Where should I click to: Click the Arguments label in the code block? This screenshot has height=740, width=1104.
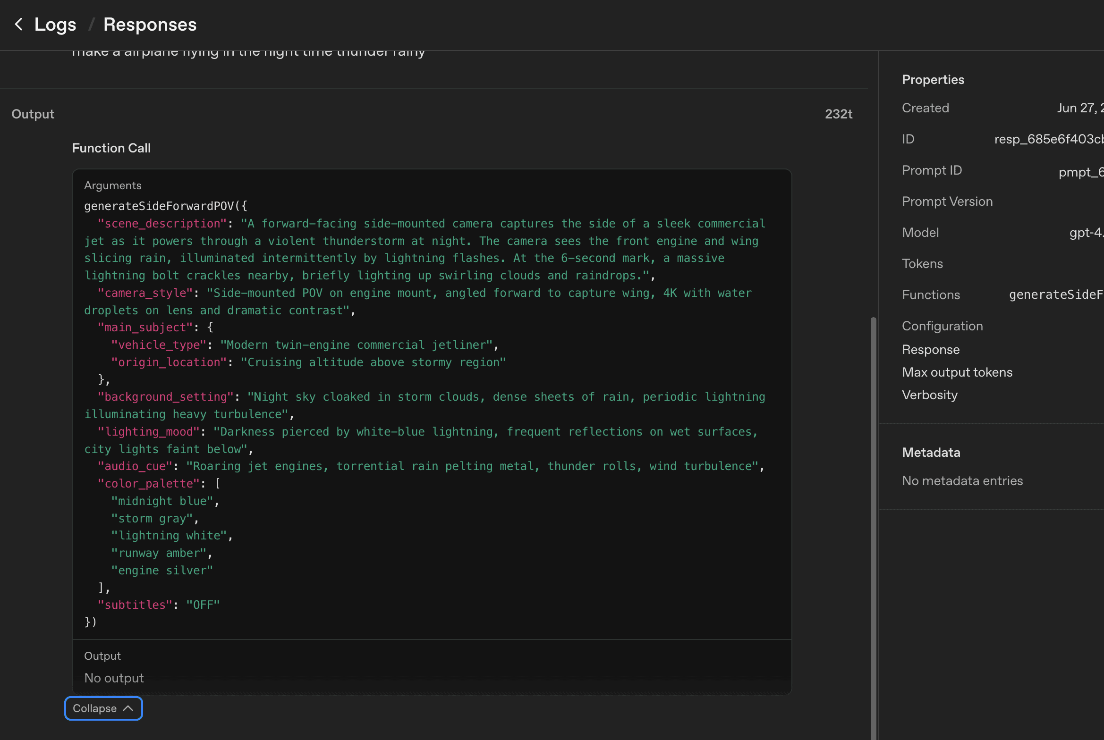[x=113, y=185]
